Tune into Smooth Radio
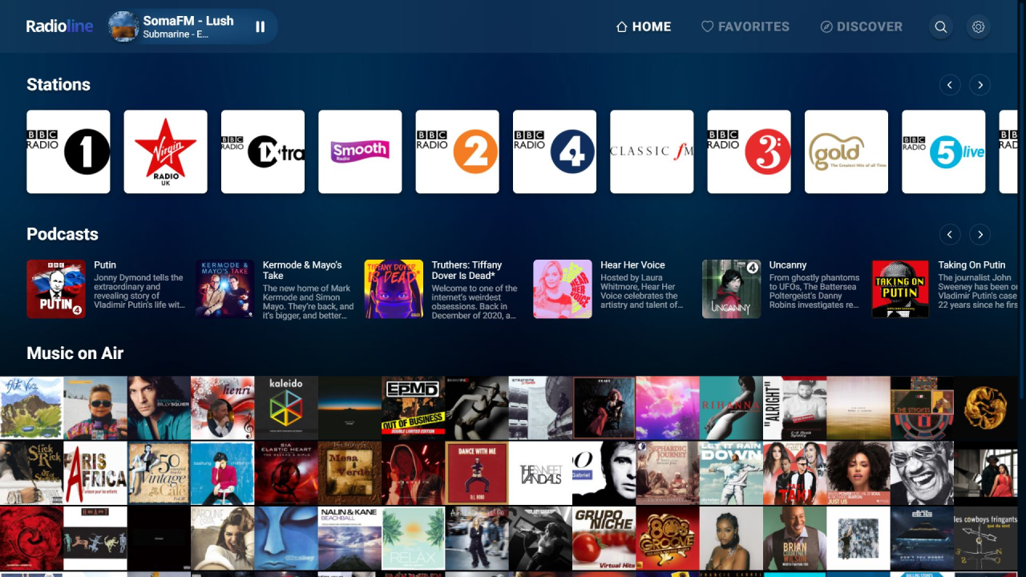 (x=360, y=151)
